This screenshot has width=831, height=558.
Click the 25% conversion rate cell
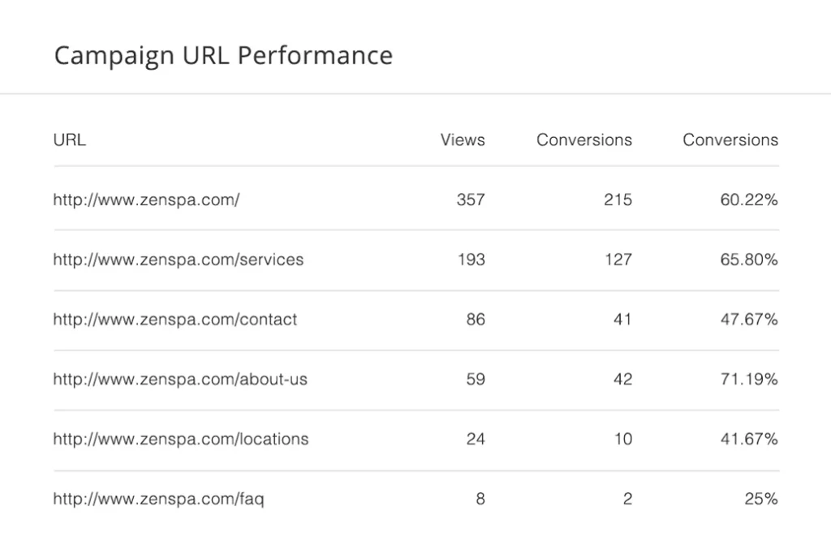coord(761,500)
